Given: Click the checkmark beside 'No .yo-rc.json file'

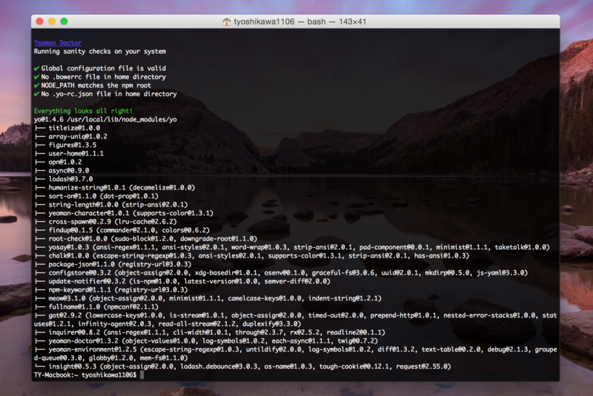Looking at the screenshot, I should (36, 94).
